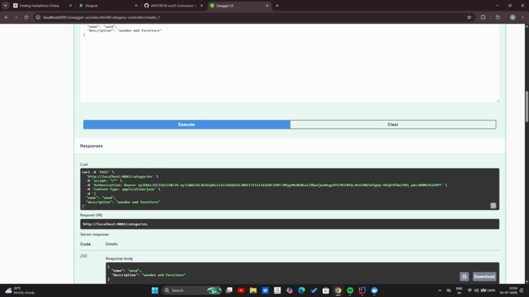
Task: Open the Amazon app in taskbar
Action: click(x=278, y=290)
